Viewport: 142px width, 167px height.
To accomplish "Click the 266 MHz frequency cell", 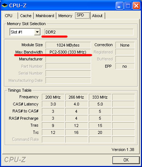I will click(x=76, y=97).
